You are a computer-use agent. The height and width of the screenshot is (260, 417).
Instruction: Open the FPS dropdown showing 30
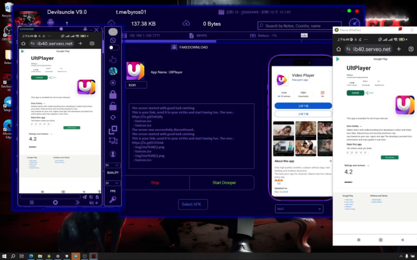[x=113, y=183]
